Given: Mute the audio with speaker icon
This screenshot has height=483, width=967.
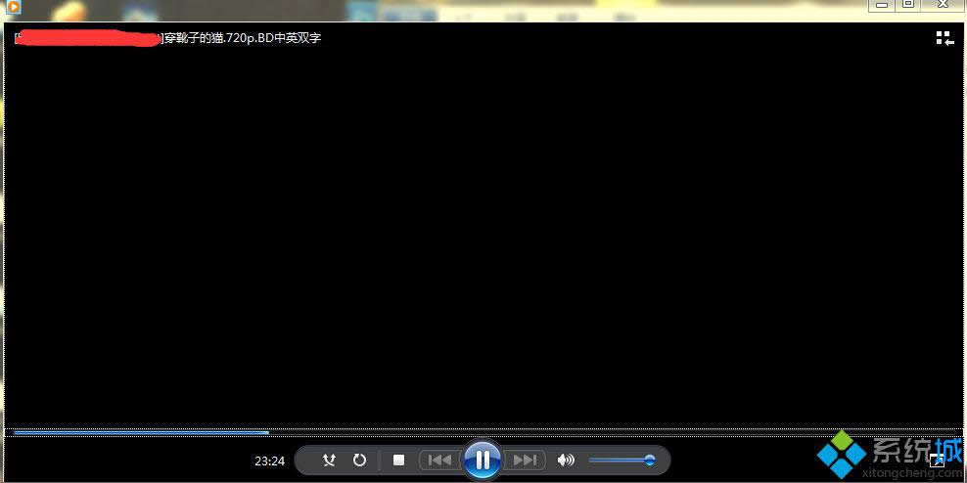Looking at the screenshot, I should point(566,461).
